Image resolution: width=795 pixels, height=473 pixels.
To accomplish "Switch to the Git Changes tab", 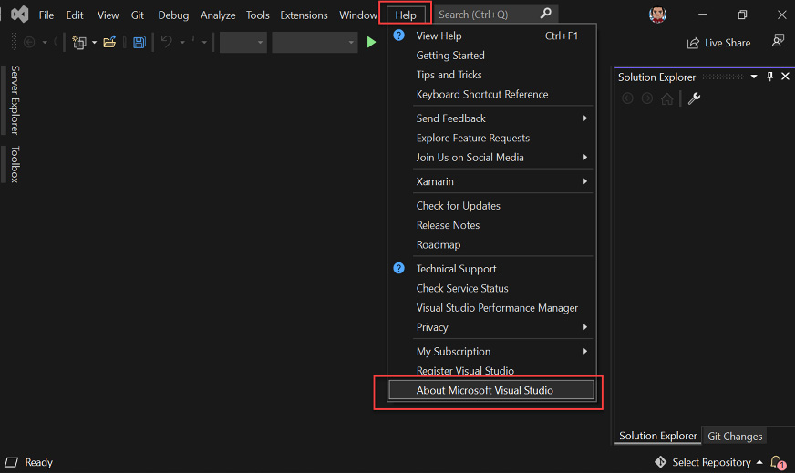I will 735,436.
